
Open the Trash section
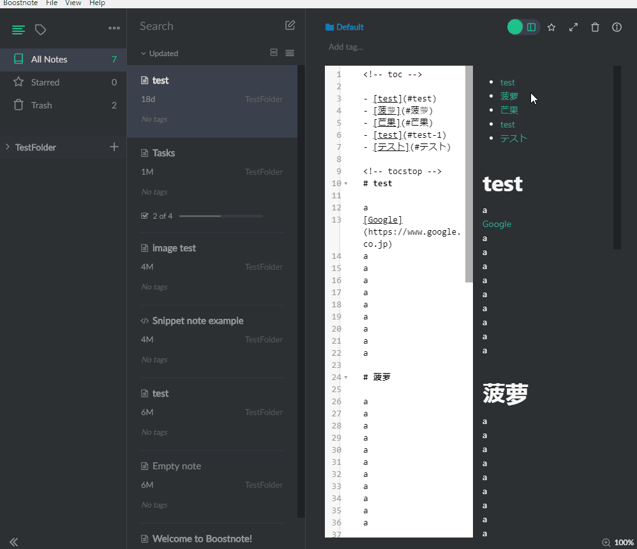63,105
